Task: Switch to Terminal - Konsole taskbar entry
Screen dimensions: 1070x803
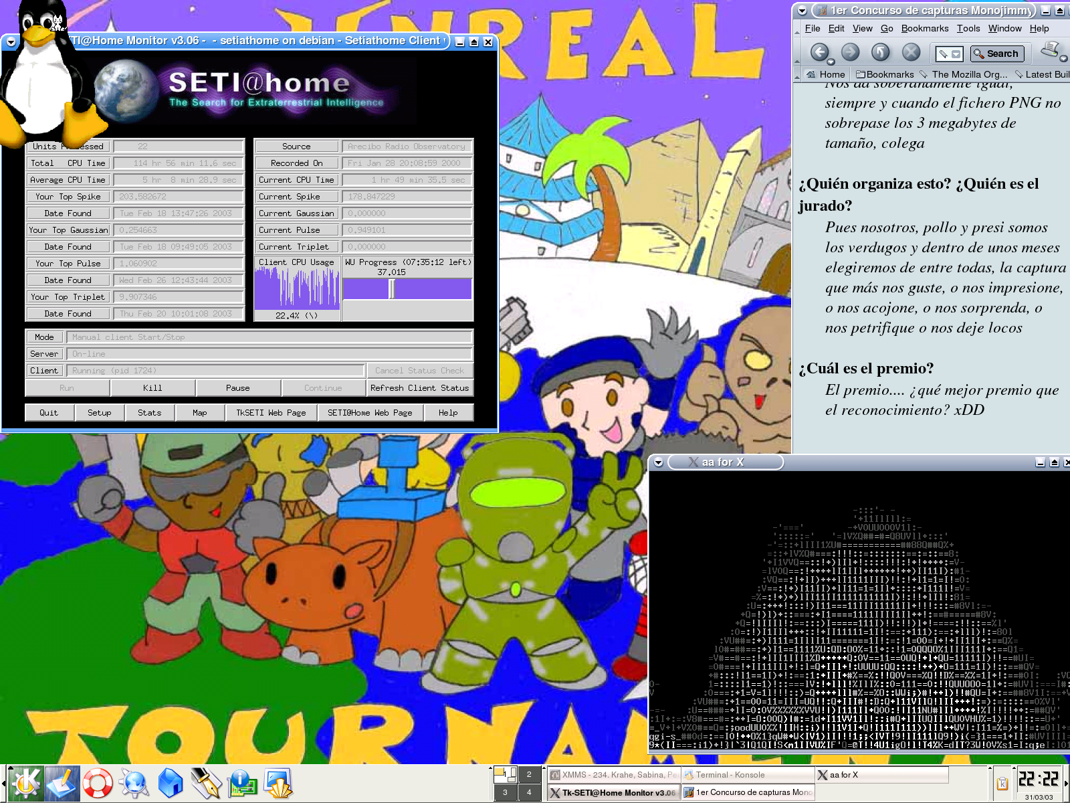Action: click(x=747, y=775)
